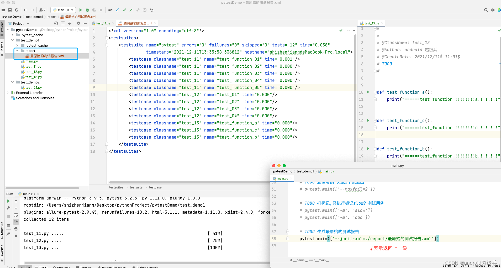The width and height of the screenshot is (501, 268).
Task: Click the Save All disk icon
Action: click(10, 10)
